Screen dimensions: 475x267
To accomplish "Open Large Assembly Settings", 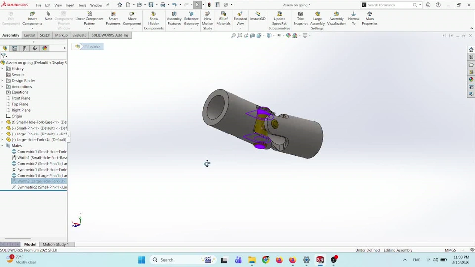I will pos(317,21).
